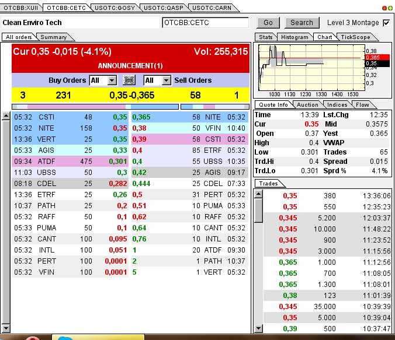Screen dimensions: 395x340
Task: Click the Spread value 0.015
Action: (379, 162)
